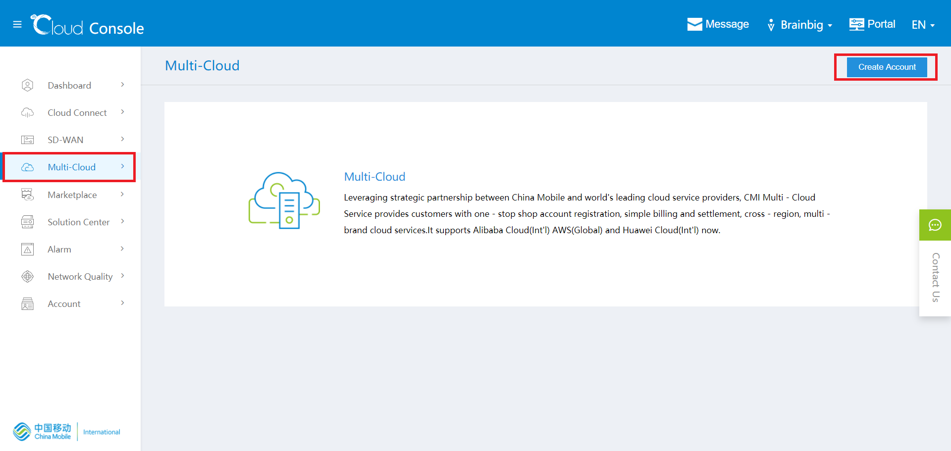The image size is (951, 451).
Task: Click the Dashboard sidebar icon
Action: pyautogui.click(x=28, y=86)
